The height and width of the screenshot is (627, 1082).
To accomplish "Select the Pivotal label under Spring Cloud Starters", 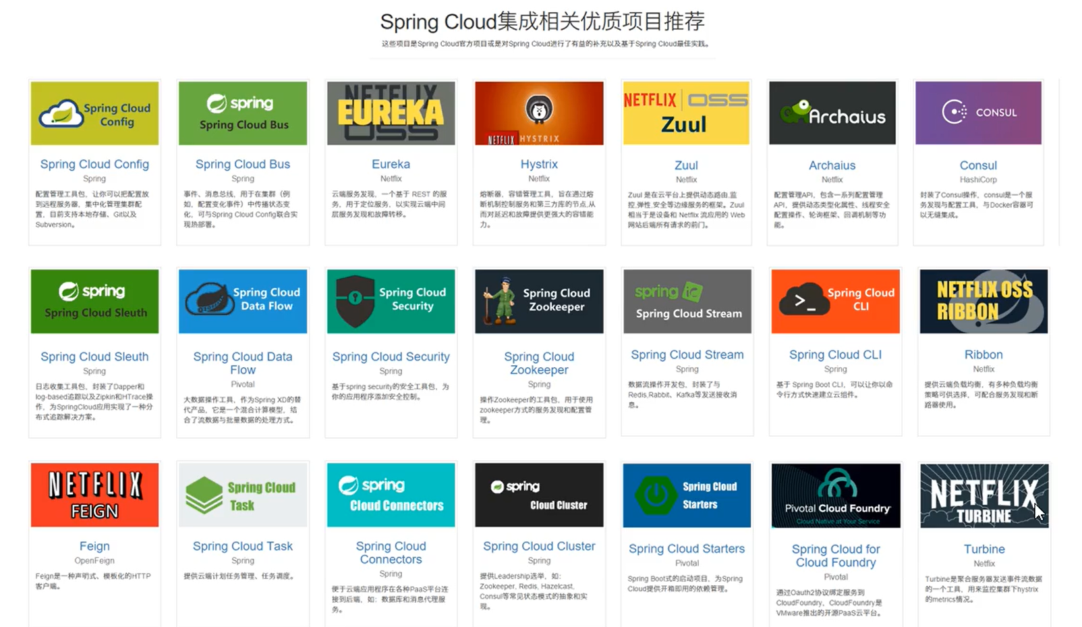I will tap(687, 563).
